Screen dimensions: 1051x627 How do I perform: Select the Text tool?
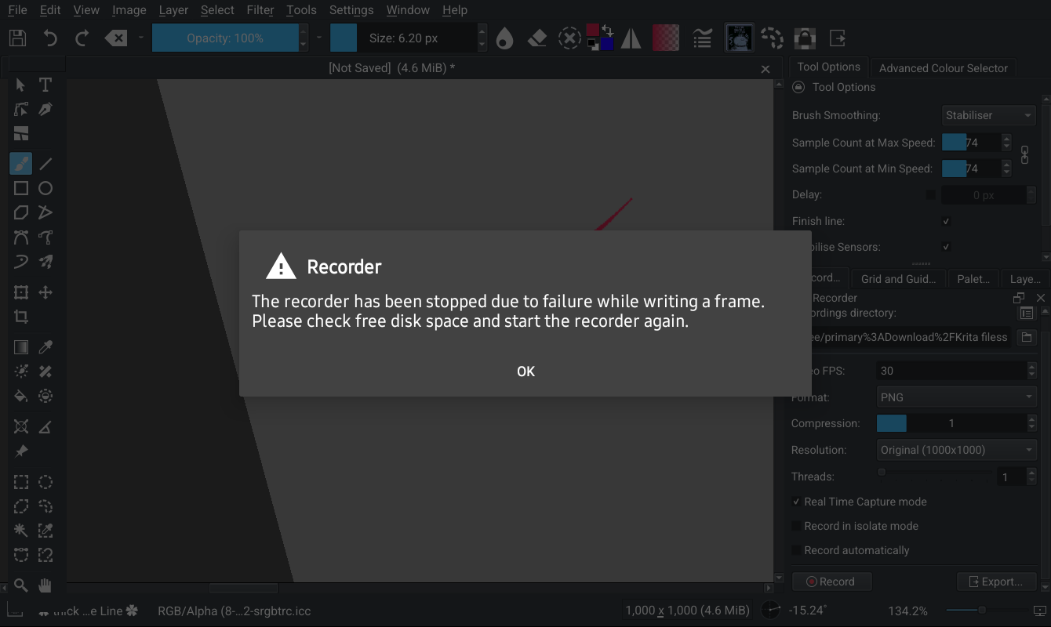[x=45, y=85]
